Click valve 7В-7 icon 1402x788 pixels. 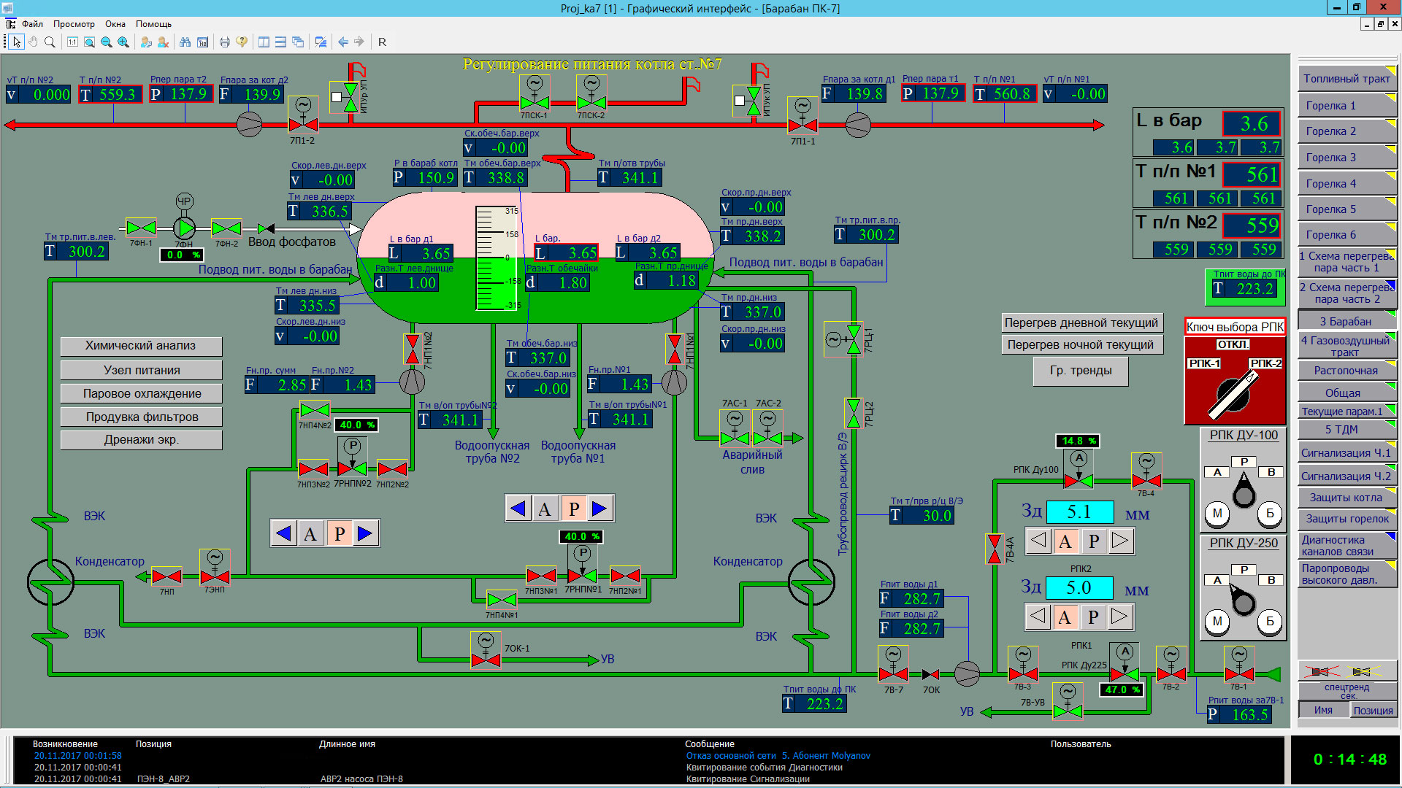point(893,665)
